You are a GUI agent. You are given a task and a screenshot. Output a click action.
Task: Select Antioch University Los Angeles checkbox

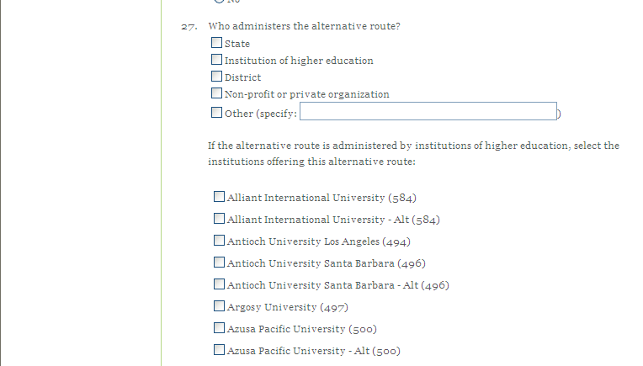point(220,241)
